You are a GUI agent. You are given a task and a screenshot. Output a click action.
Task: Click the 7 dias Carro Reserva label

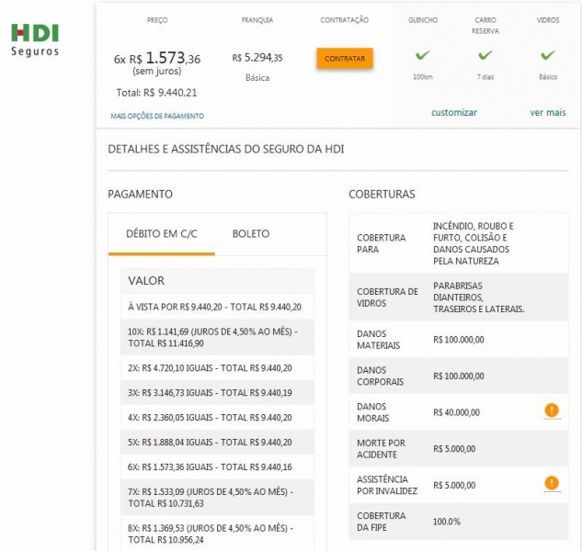tap(485, 77)
